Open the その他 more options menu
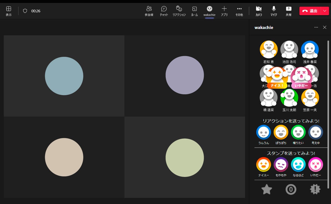This screenshot has width=331, height=204. [x=239, y=11]
